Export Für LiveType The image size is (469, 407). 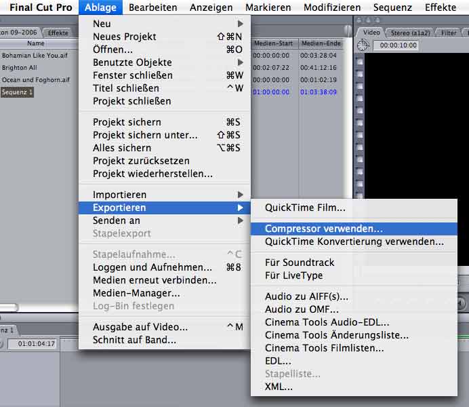coord(354,275)
